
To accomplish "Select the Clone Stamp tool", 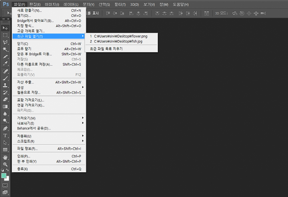I will click(x=5, y=85).
